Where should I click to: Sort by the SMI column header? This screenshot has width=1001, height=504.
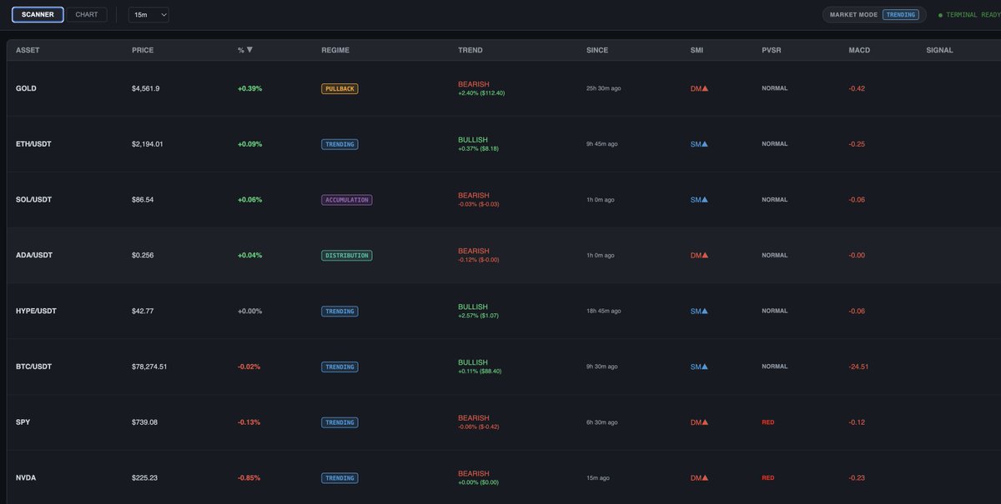697,50
